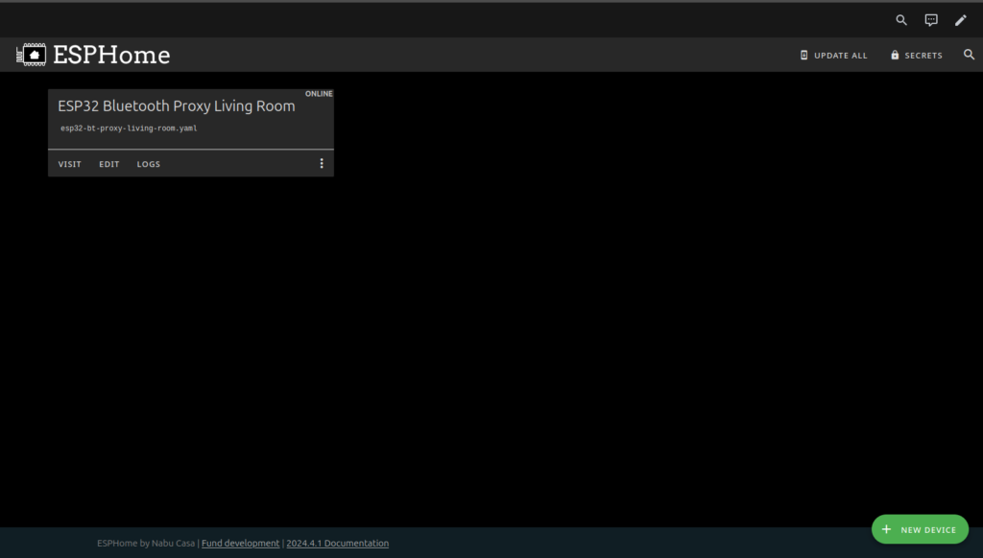This screenshot has width=983, height=558.
Task: Open the three-dot menu on the device card
Action: [x=322, y=164]
